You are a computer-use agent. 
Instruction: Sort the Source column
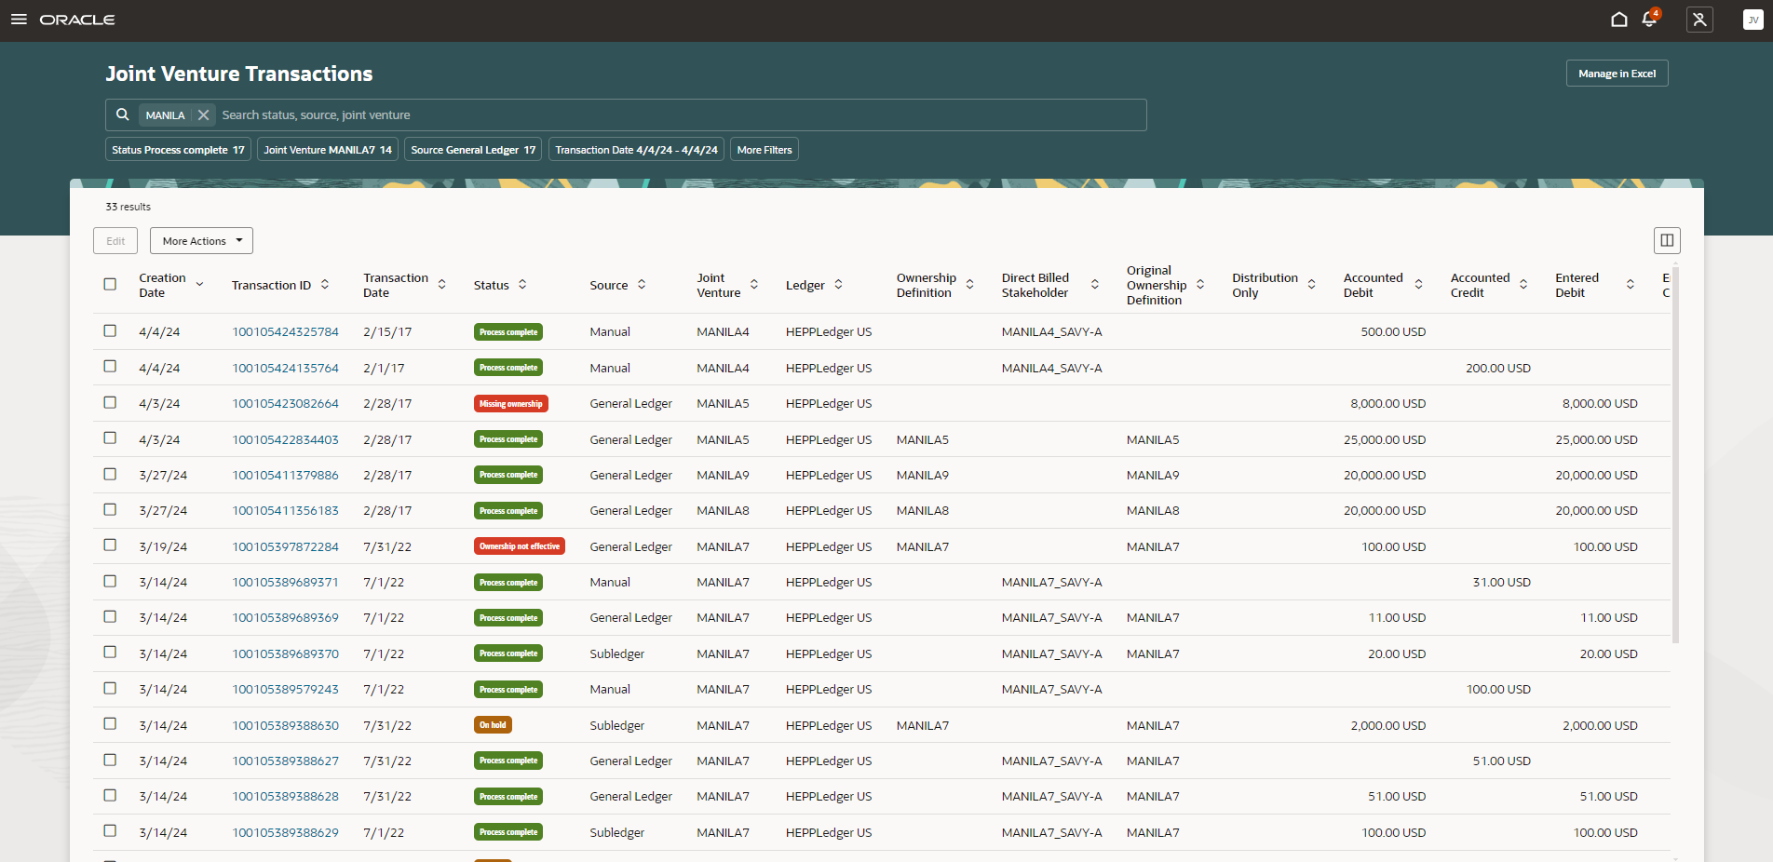tap(642, 285)
